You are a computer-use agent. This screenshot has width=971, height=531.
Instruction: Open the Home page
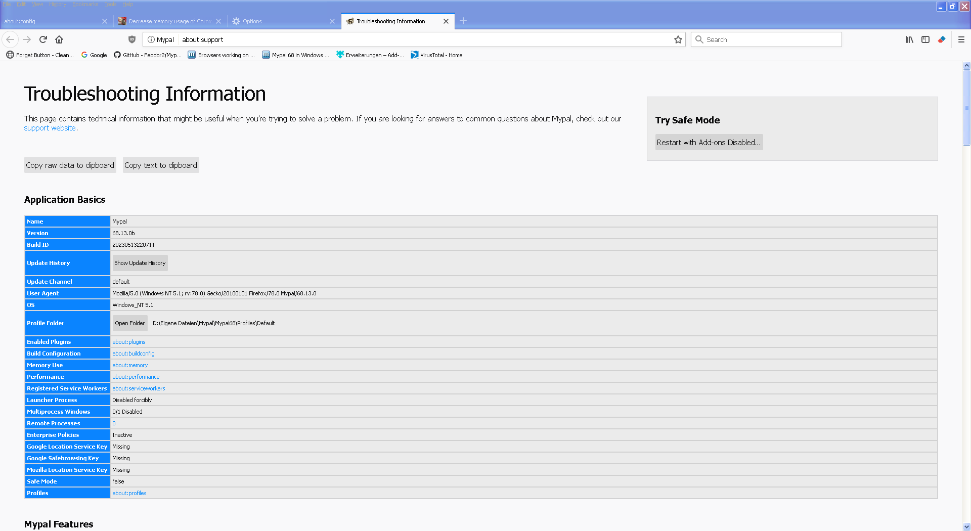pos(59,39)
